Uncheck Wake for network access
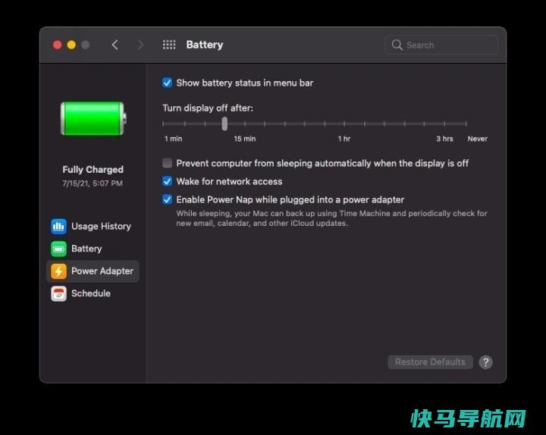The width and height of the screenshot is (546, 435). click(167, 181)
